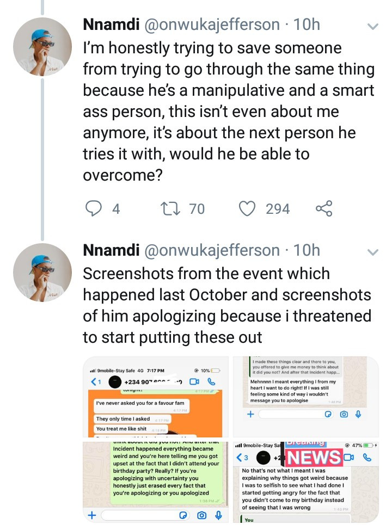This screenshot has height=525, width=392.
Task: Open dropdown arrow on first tweet
Action: (x=372, y=26)
